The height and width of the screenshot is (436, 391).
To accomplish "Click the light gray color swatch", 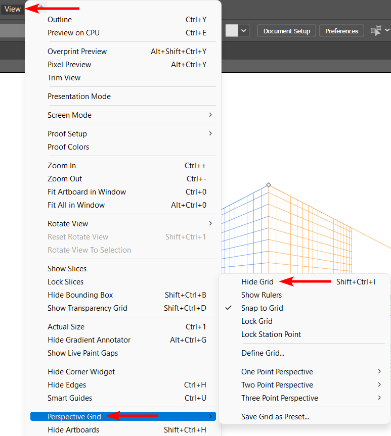I will [231, 31].
